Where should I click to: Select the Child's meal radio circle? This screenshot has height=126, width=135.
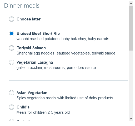12,107
